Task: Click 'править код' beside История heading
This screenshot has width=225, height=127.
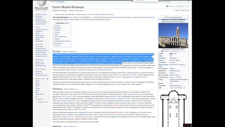Action: point(72,52)
